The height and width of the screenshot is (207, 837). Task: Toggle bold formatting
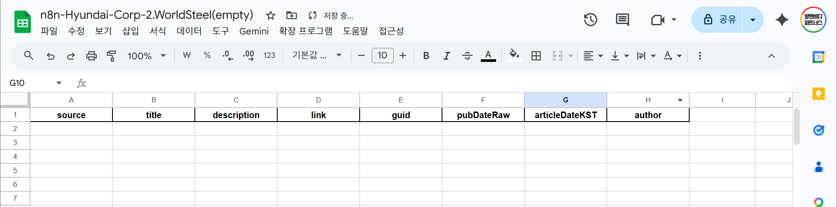426,55
